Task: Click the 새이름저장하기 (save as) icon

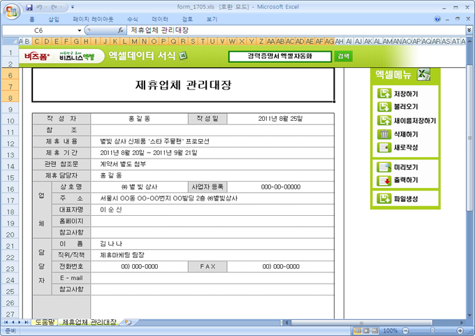Action: coord(383,120)
